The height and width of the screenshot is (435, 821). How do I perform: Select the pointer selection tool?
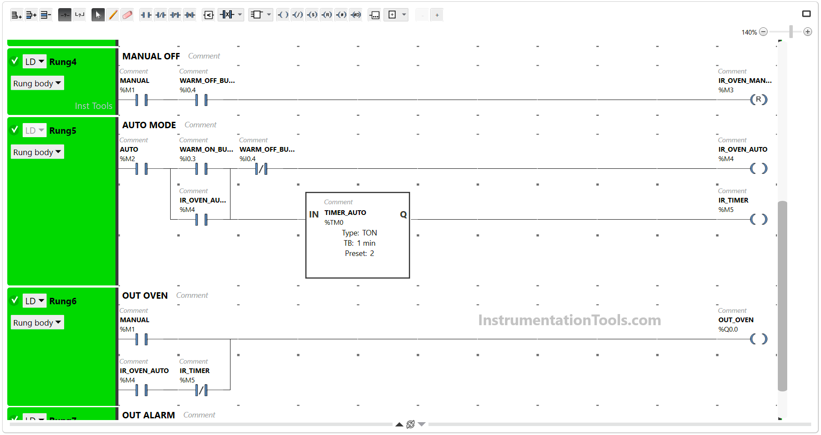pyautogui.click(x=98, y=15)
